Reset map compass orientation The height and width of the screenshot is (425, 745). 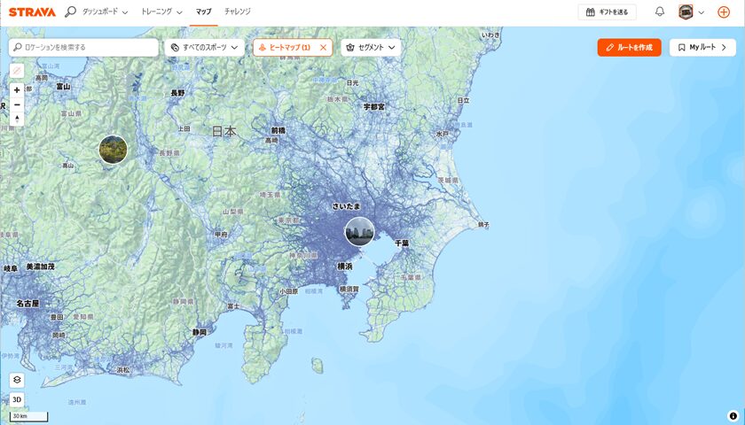17,119
